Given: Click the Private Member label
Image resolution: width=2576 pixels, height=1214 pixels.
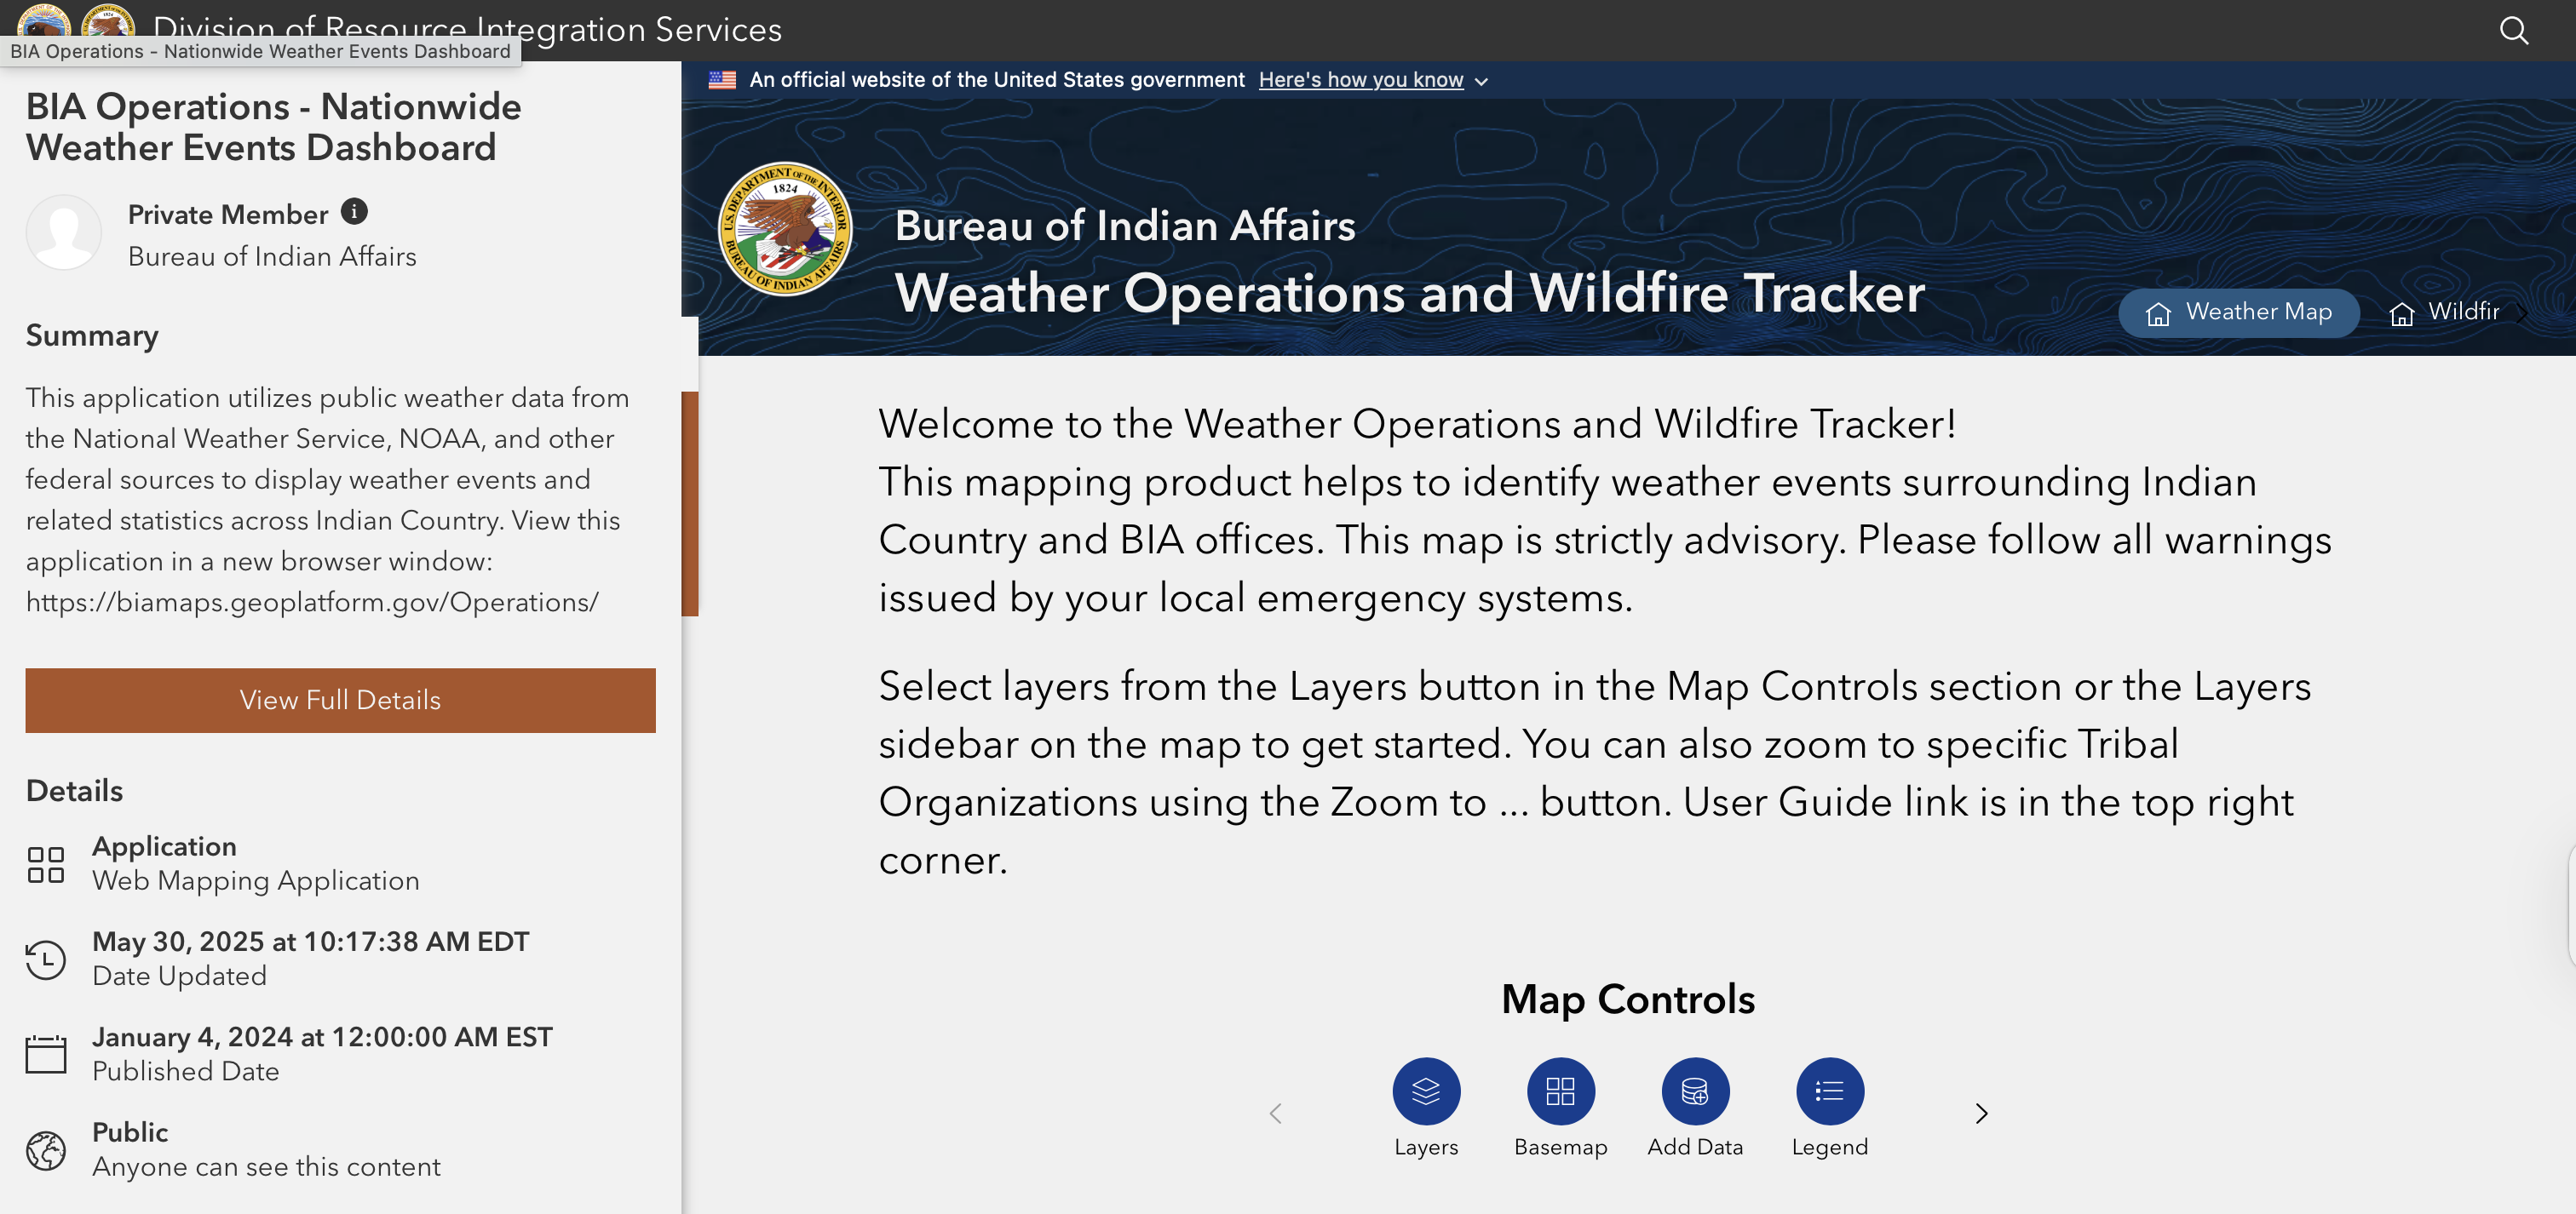Looking at the screenshot, I should [x=228, y=214].
